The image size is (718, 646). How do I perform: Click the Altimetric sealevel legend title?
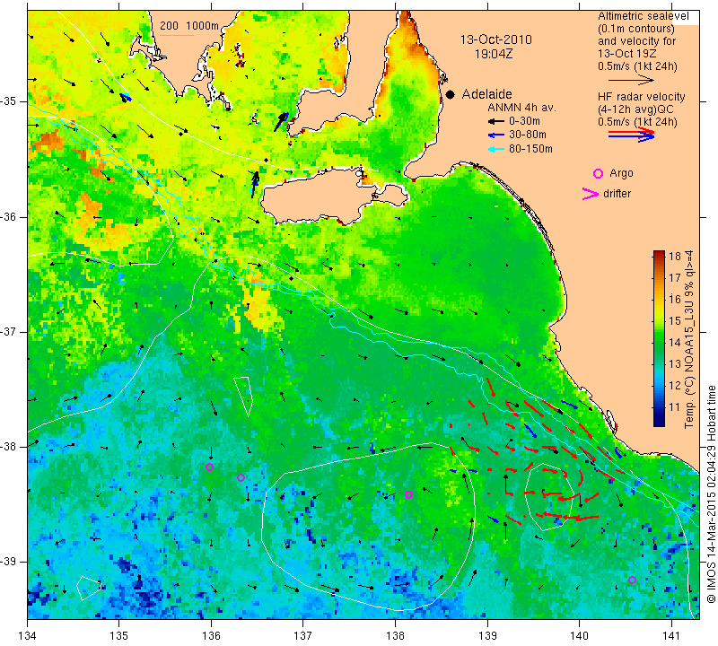point(643,16)
